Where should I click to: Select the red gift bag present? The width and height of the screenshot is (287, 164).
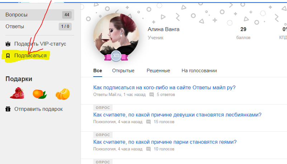click(x=17, y=93)
